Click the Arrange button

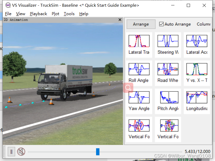tap(141, 24)
